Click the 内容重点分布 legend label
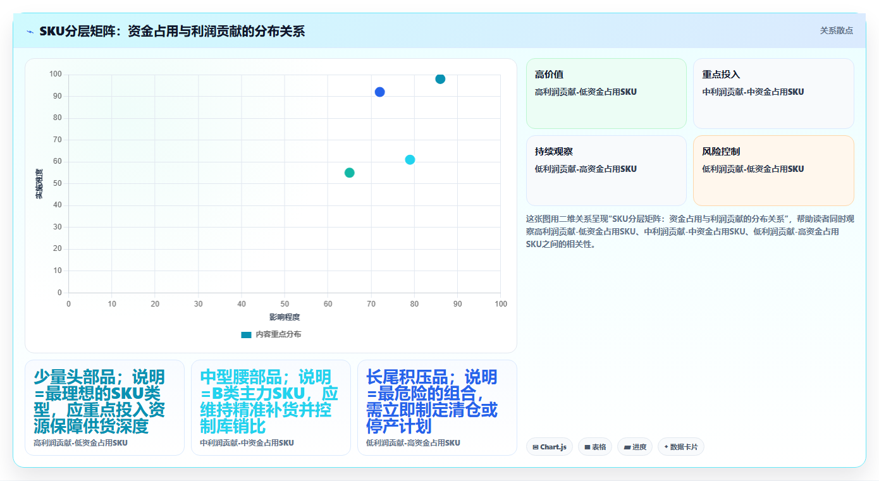The height and width of the screenshot is (481, 879). pyautogui.click(x=278, y=334)
